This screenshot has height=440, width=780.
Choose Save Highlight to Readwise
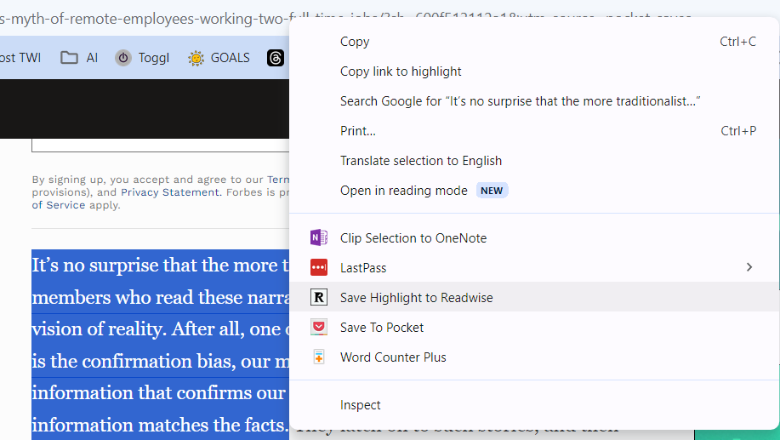click(x=534, y=298)
